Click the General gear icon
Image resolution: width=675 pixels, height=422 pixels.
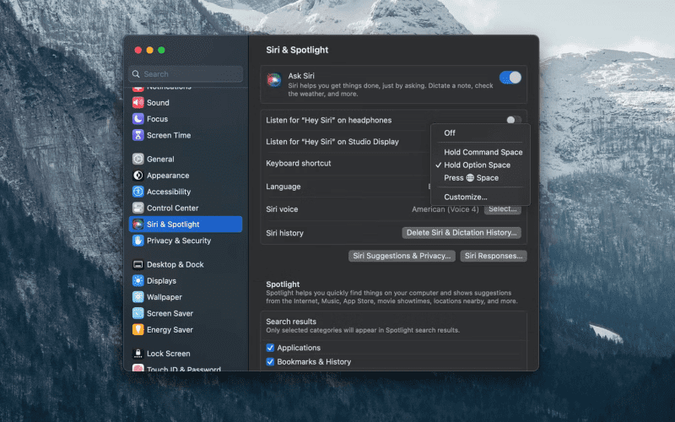138,159
